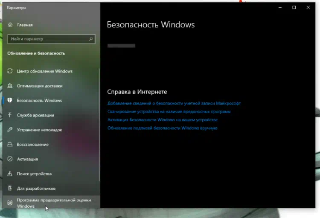Open Центр обновления Windows section
320x218 pixels.
51,71
